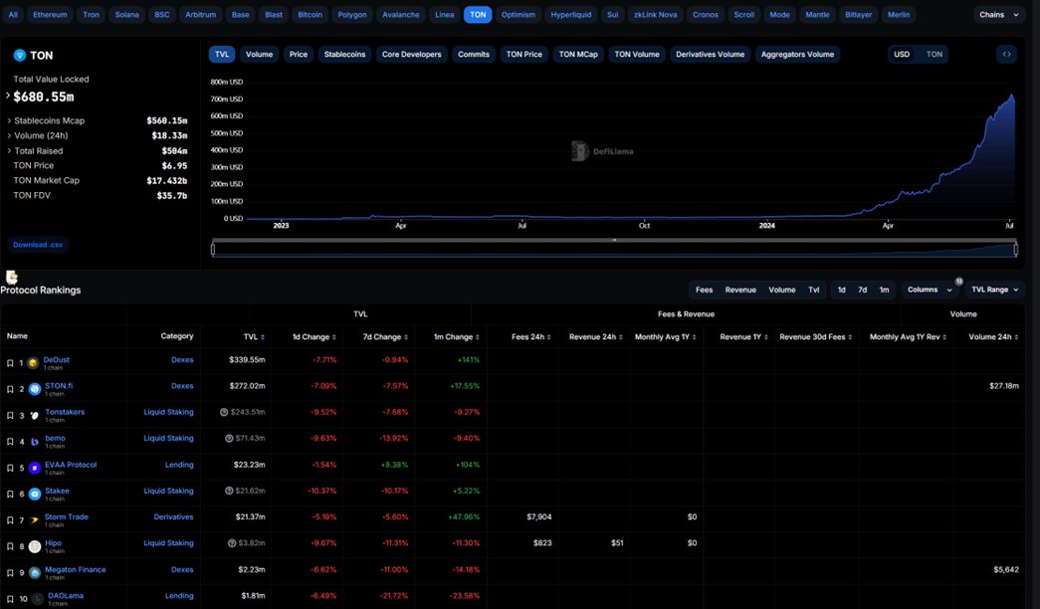1040x609 pixels.
Task: Open the TVL Range filter
Action: pyautogui.click(x=996, y=290)
